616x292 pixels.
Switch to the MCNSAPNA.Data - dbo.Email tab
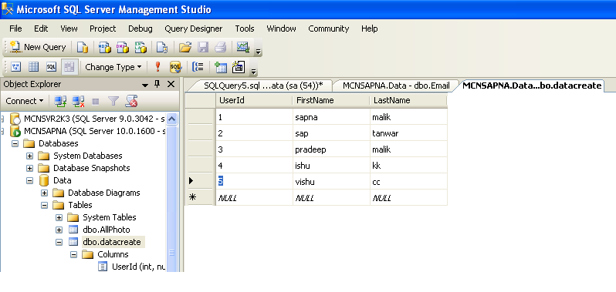395,86
